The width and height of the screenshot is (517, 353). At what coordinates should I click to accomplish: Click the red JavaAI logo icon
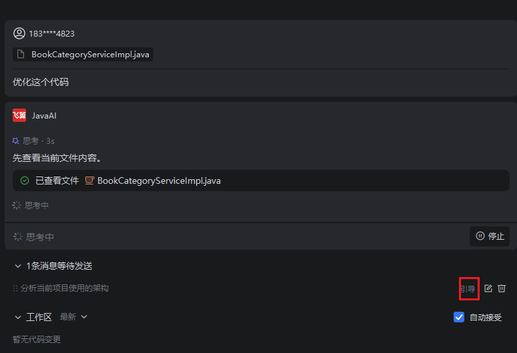(19, 115)
